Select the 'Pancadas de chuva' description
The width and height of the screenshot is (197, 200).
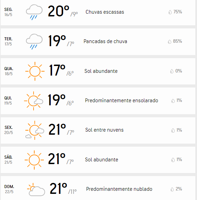coord(105,41)
